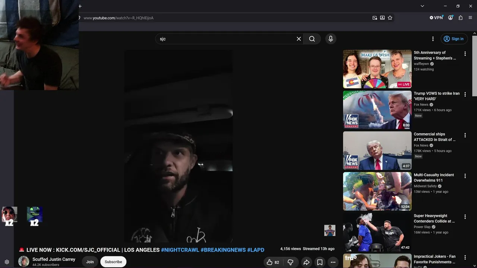Click the 'Trump VOWS to strike Iran' title
Image resolution: width=477 pixels, height=268 pixels.
[437, 96]
